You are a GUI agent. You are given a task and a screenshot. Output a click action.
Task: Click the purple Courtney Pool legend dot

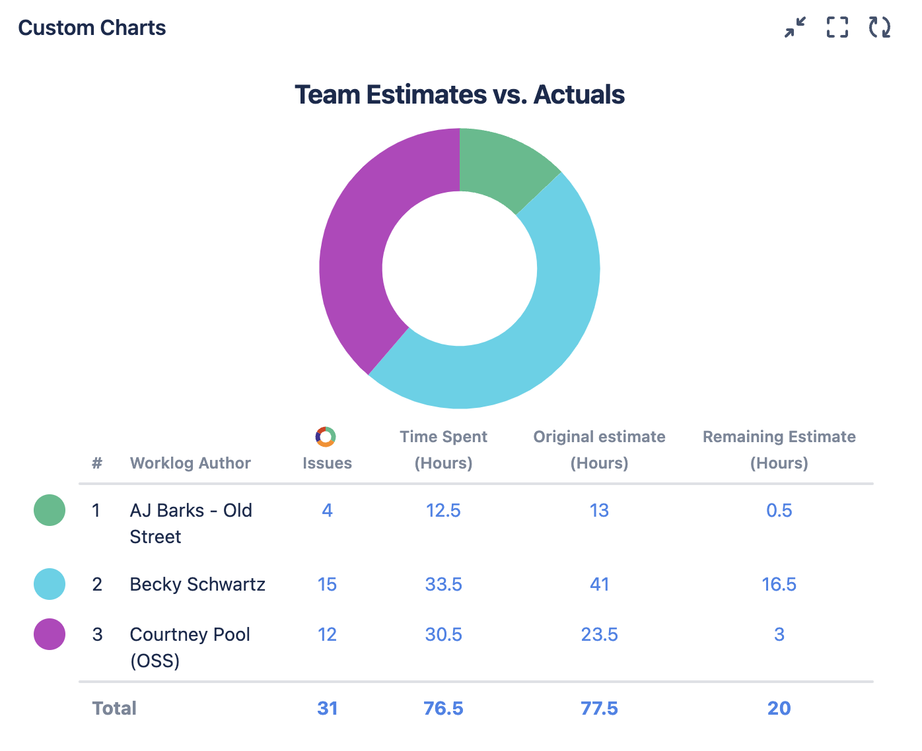(50, 634)
